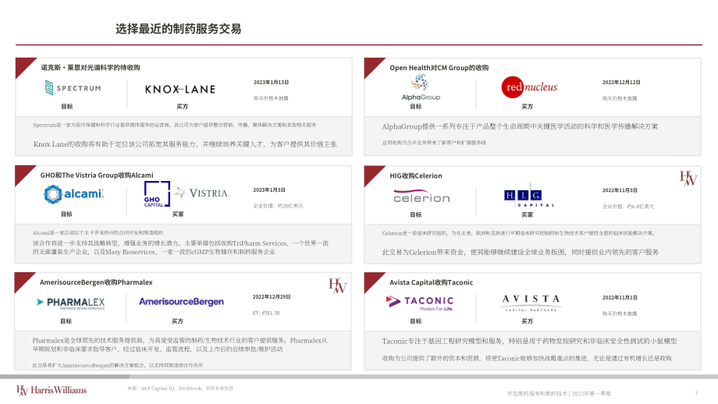Click the AlphaGroup description bullet
Viewport: 718px width, 404px height.
520,126
